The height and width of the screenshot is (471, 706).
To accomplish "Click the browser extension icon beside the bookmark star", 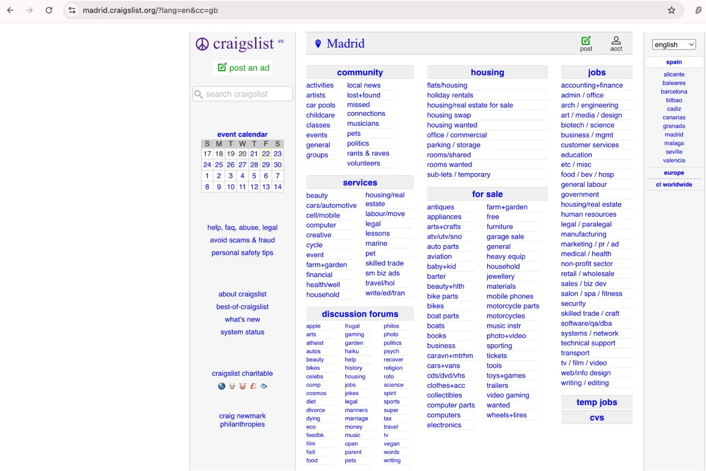I will 698,10.
